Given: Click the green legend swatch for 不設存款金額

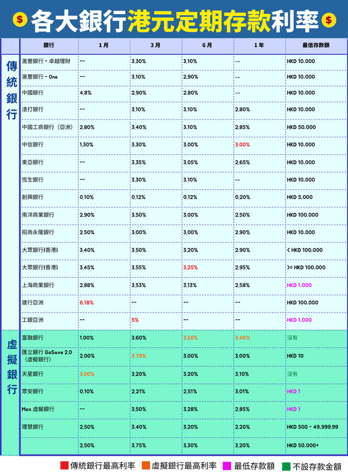Looking at the screenshot, I should 286,466.
